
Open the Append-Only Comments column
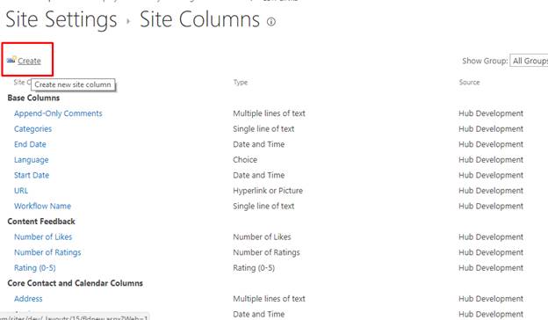(x=58, y=113)
